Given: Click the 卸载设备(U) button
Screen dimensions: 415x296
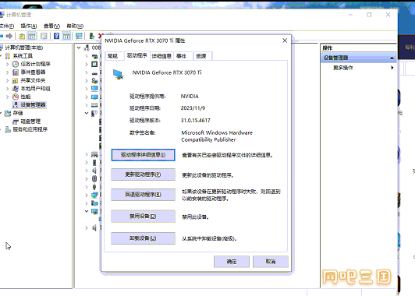Looking at the screenshot, I should (x=143, y=238).
